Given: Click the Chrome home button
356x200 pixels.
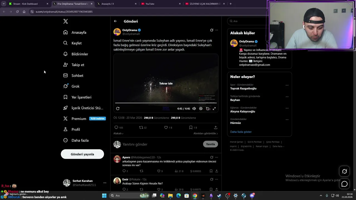Looking at the screenshot, I should [24, 12].
